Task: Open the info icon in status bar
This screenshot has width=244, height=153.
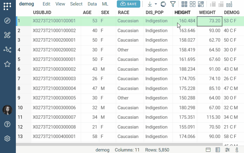Action: 237,150
